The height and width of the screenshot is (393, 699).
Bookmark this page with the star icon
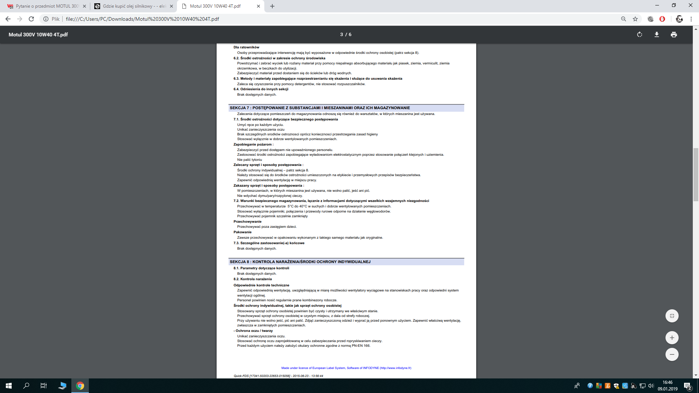(x=635, y=19)
